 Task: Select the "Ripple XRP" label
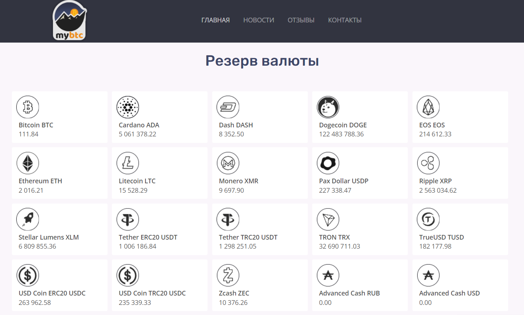point(436,181)
